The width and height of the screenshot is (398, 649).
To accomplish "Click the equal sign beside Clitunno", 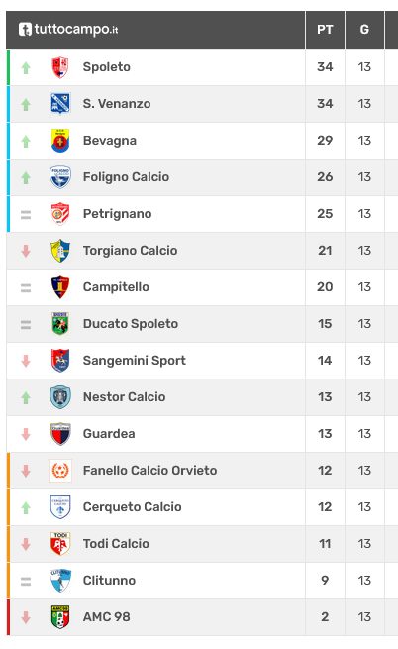I will coord(26,582).
